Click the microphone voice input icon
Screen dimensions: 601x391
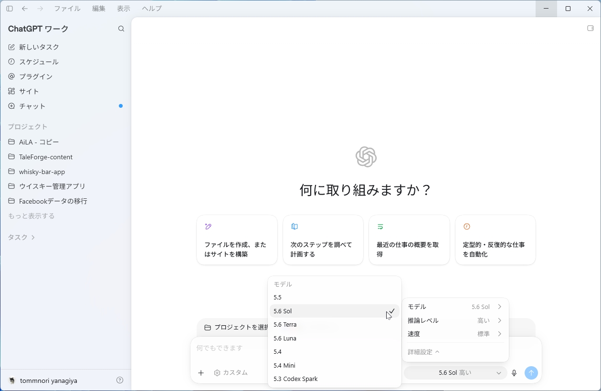pos(514,373)
